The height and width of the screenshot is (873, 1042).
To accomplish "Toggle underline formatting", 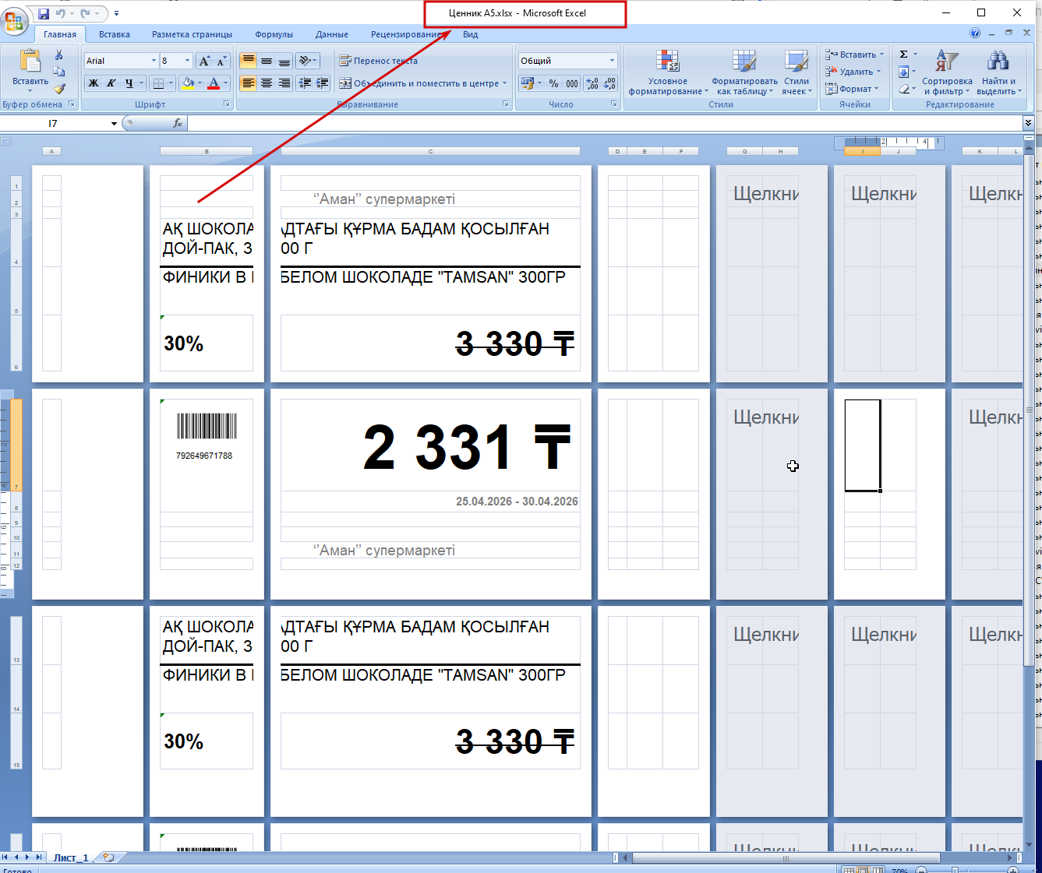I will coord(129,83).
